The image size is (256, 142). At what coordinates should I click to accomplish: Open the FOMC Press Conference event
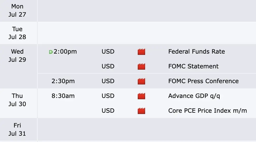pos(203,81)
